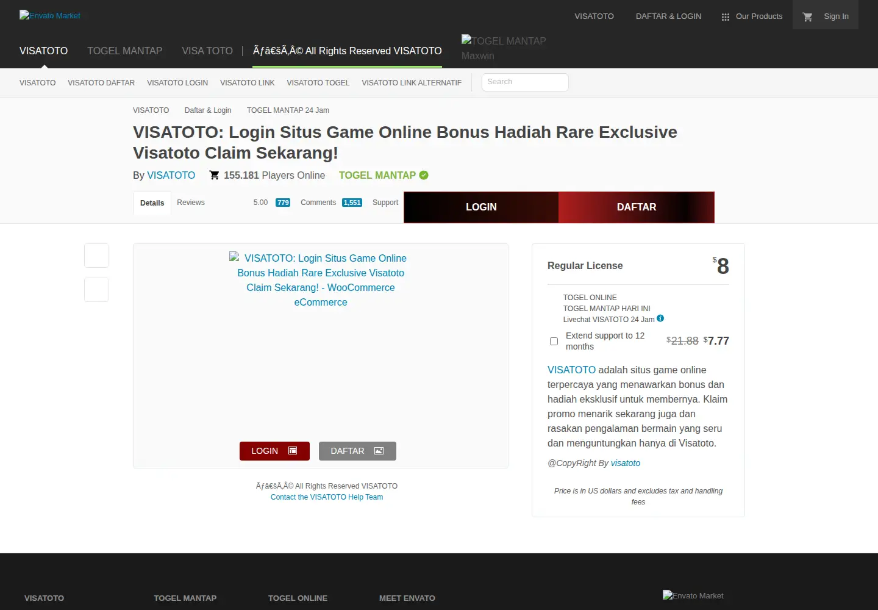This screenshot has height=610, width=878.
Task: Click the Sign In button
Action: (x=836, y=16)
